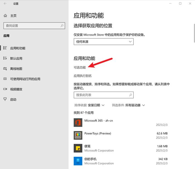Screen dimensions: 195x169
Task: Go back with the arrow icon
Action: (5, 3)
